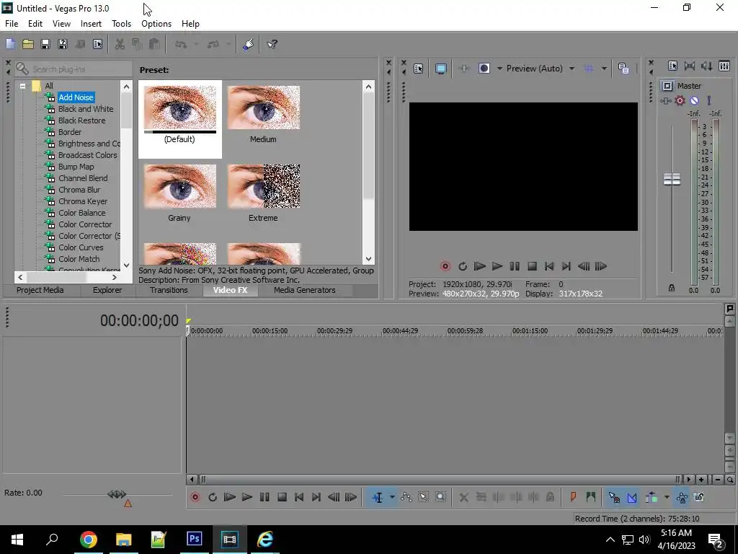Screen dimensions: 738x554
Task: Click Master Bus FX icon
Action: click(x=665, y=100)
